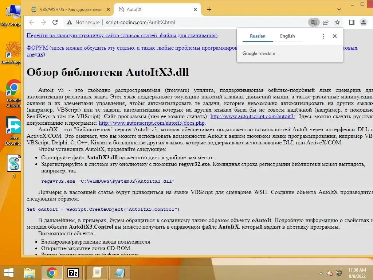
Task: Open the autoit3/docs.php documentation link
Action: click(x=152, y=123)
